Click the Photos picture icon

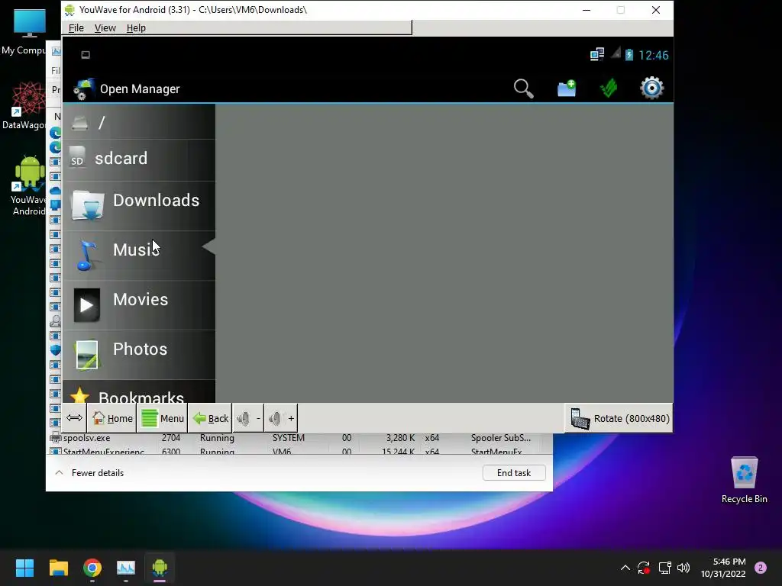(x=87, y=355)
